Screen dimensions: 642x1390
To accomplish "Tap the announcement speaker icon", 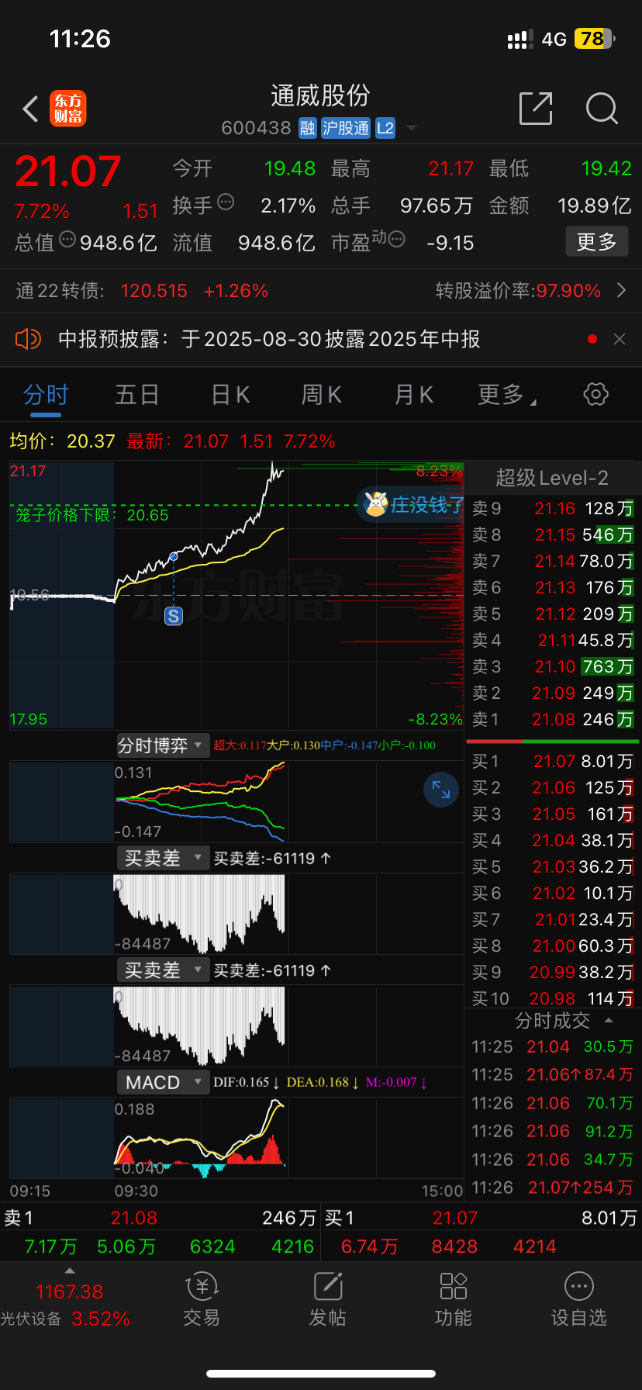I will [28, 339].
